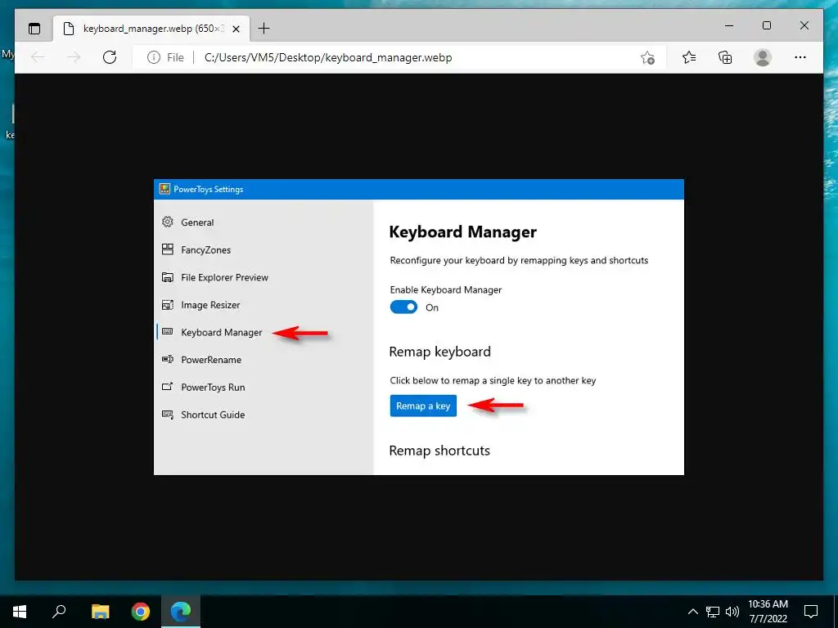The image size is (838, 628).
Task: Click the browser Refresh button
Action: coord(110,57)
